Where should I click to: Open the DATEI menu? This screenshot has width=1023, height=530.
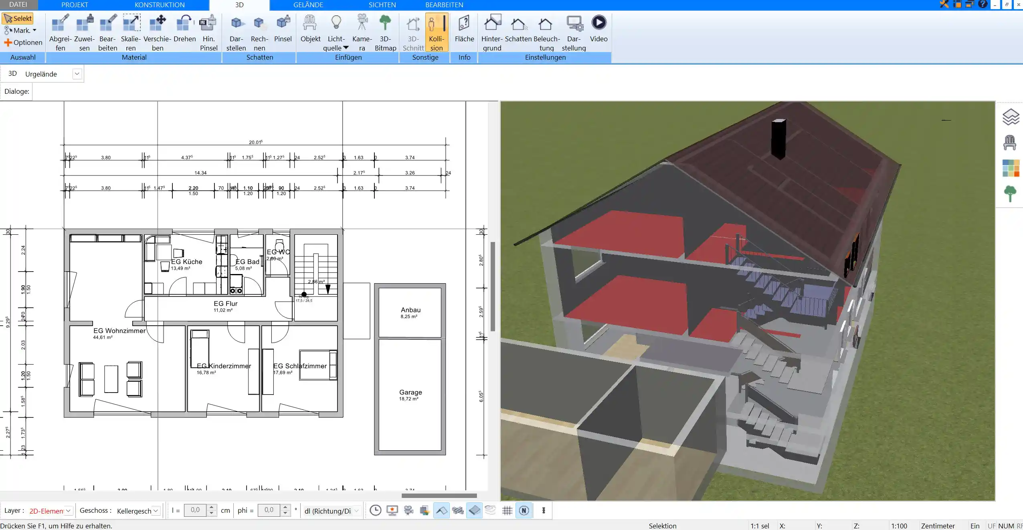(18, 5)
